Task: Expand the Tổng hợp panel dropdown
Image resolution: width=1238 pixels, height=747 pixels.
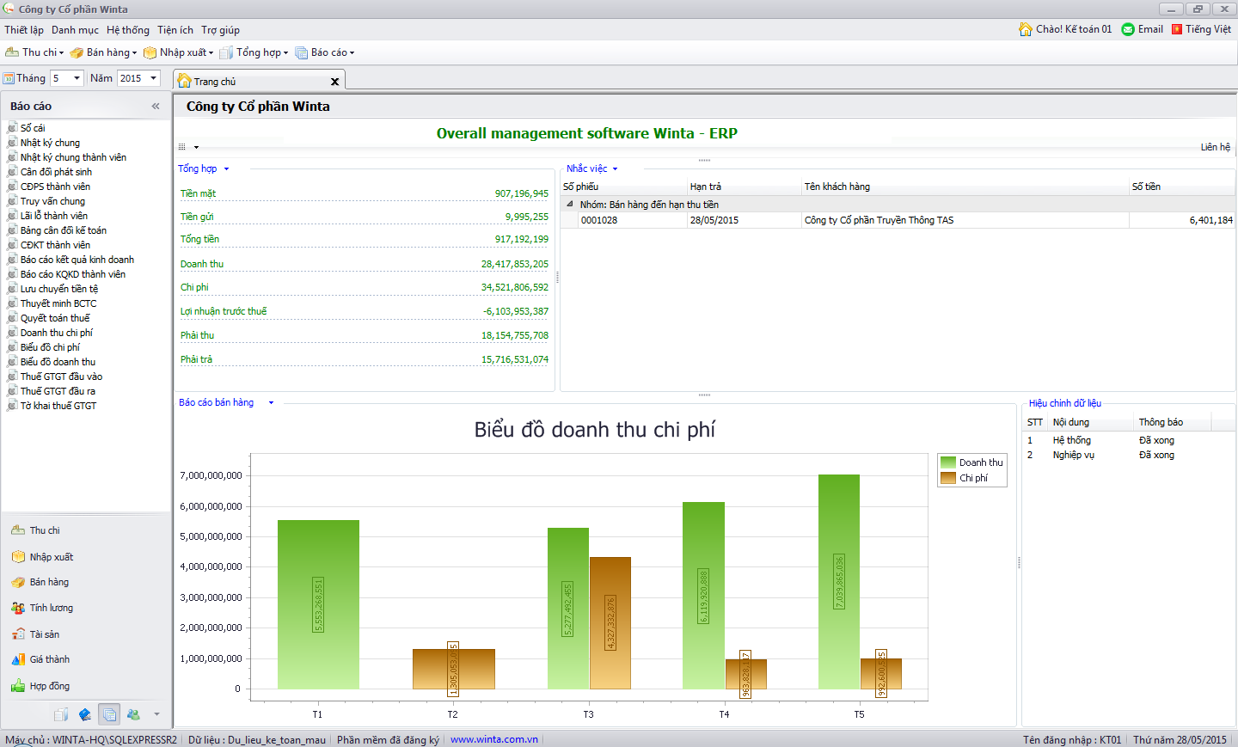Action: [226, 169]
